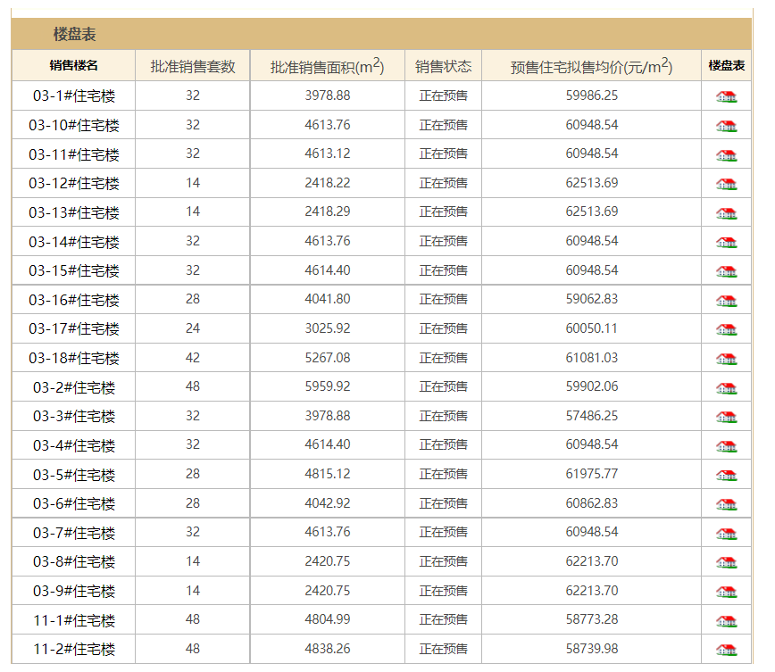Click the 楼盘表 section title

[75, 34]
